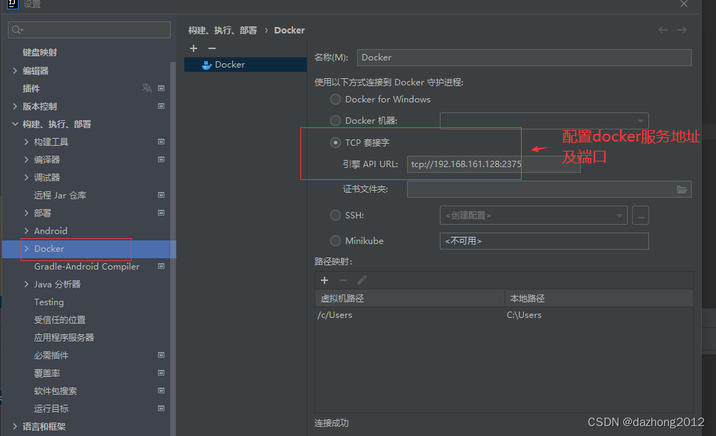Click project-level icon next to 版本控制
Screen dimensions: 716x436
point(161,106)
